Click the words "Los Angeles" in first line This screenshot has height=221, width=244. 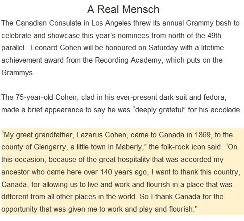(x=111, y=23)
